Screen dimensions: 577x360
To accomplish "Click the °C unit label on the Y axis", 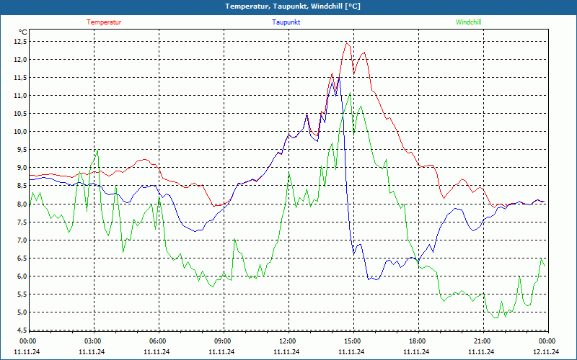I will (x=22, y=32).
